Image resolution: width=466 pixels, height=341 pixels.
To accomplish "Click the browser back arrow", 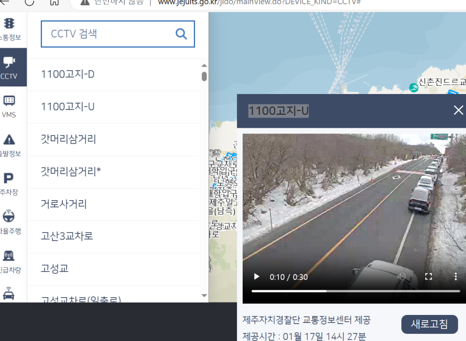I will pyautogui.click(x=4, y=2).
